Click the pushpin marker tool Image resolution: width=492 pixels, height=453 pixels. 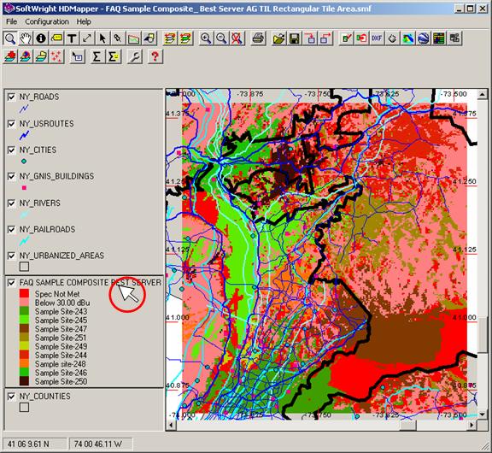click(x=118, y=38)
